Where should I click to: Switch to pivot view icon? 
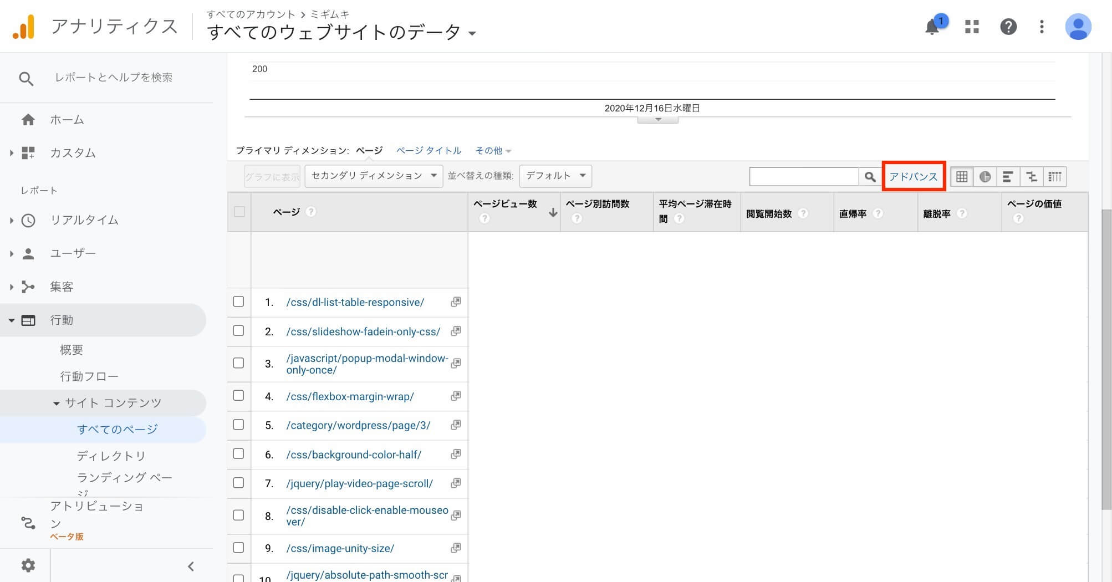pyautogui.click(x=1055, y=177)
